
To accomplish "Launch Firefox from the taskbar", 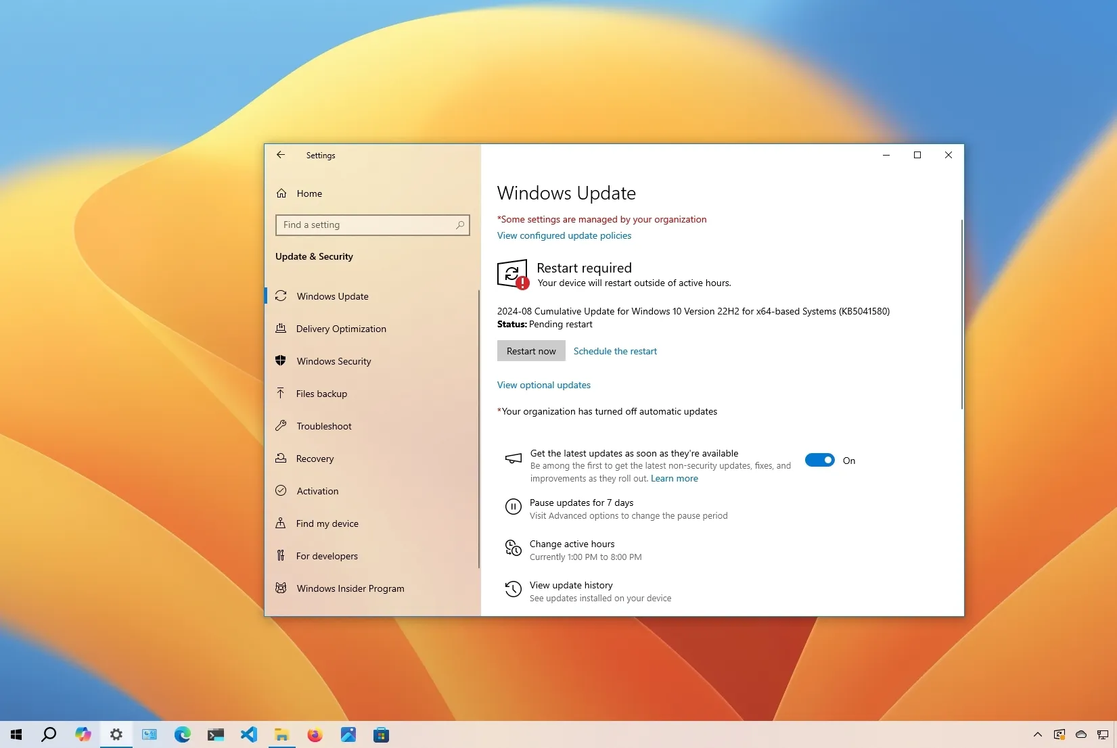I will (315, 734).
